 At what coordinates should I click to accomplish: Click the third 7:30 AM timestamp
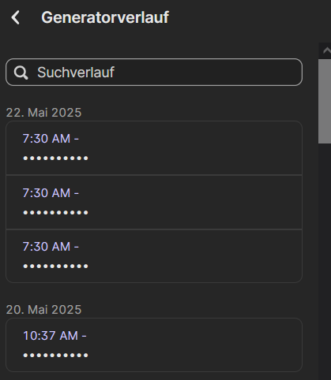(51, 247)
